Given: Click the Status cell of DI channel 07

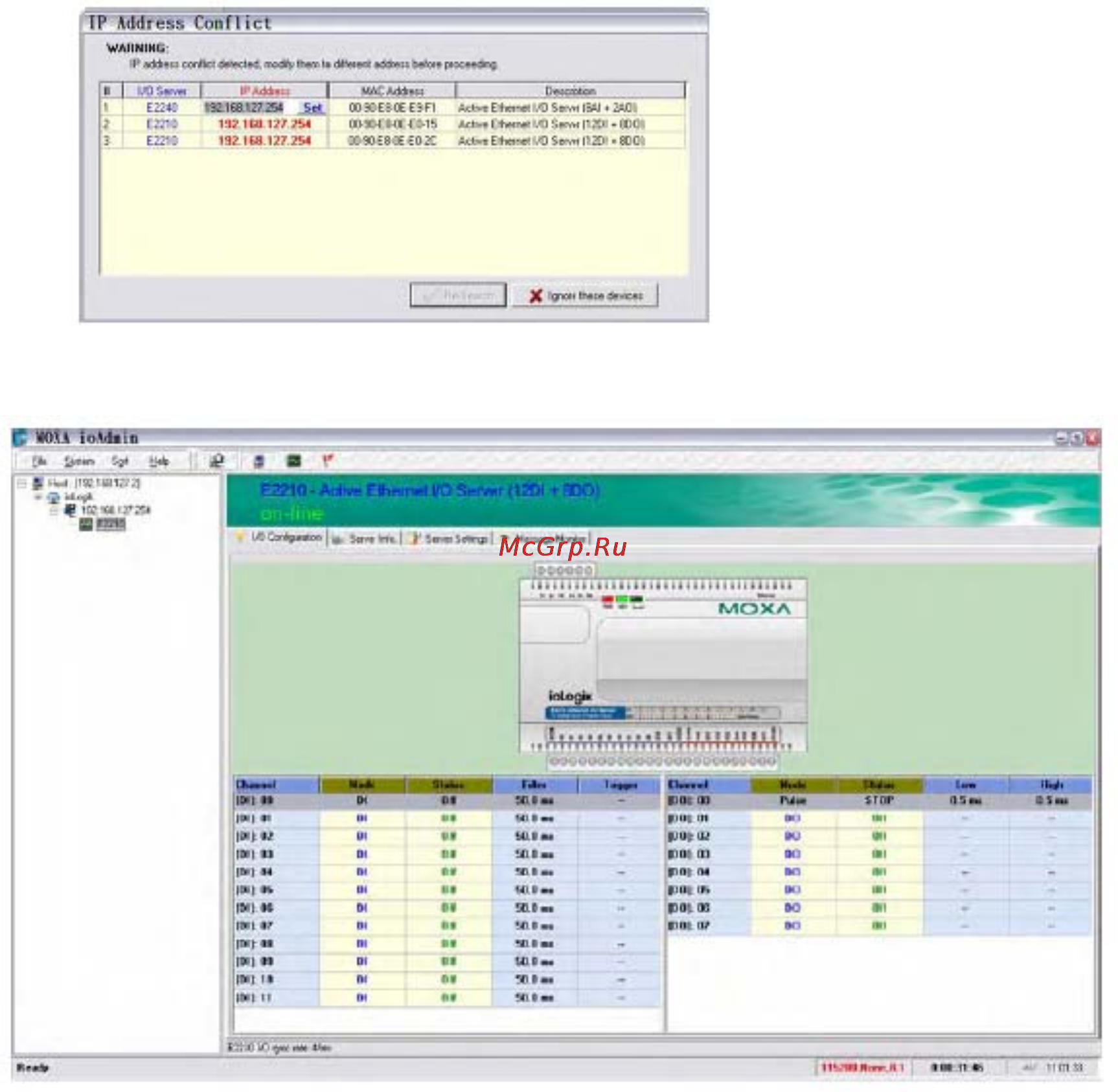Looking at the screenshot, I should pos(448,926).
